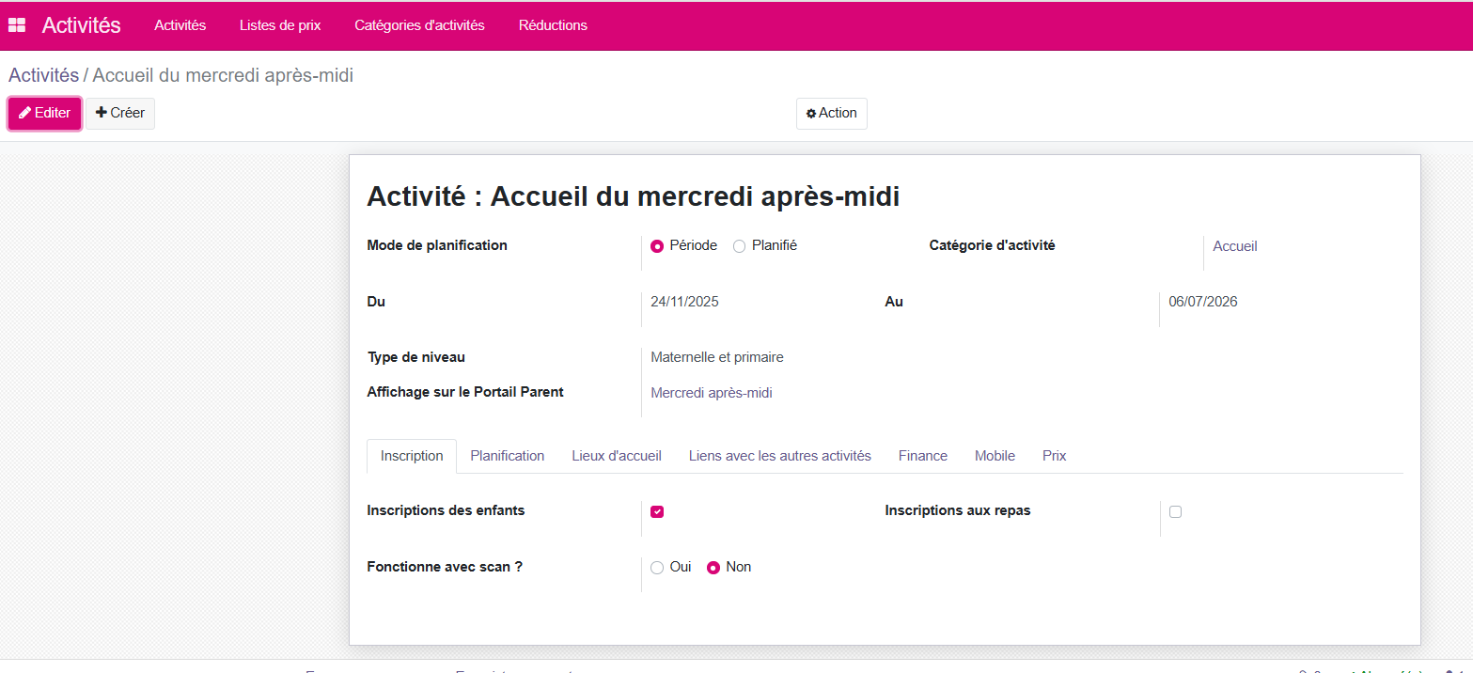
Task: Select the Planifié planning mode
Action: pyautogui.click(x=739, y=245)
